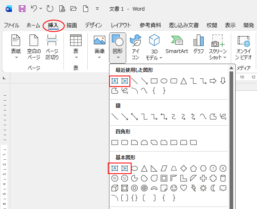Select the triangle in 最近使用した図形

pos(184,81)
